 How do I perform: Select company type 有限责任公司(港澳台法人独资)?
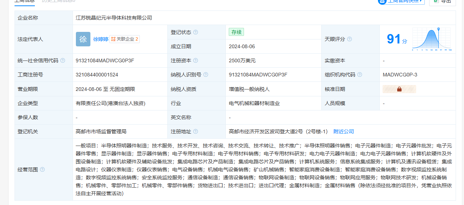tap(110, 103)
